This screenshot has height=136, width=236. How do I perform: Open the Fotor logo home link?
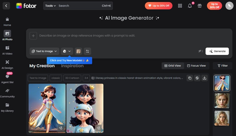pyautogui.click(x=26, y=6)
